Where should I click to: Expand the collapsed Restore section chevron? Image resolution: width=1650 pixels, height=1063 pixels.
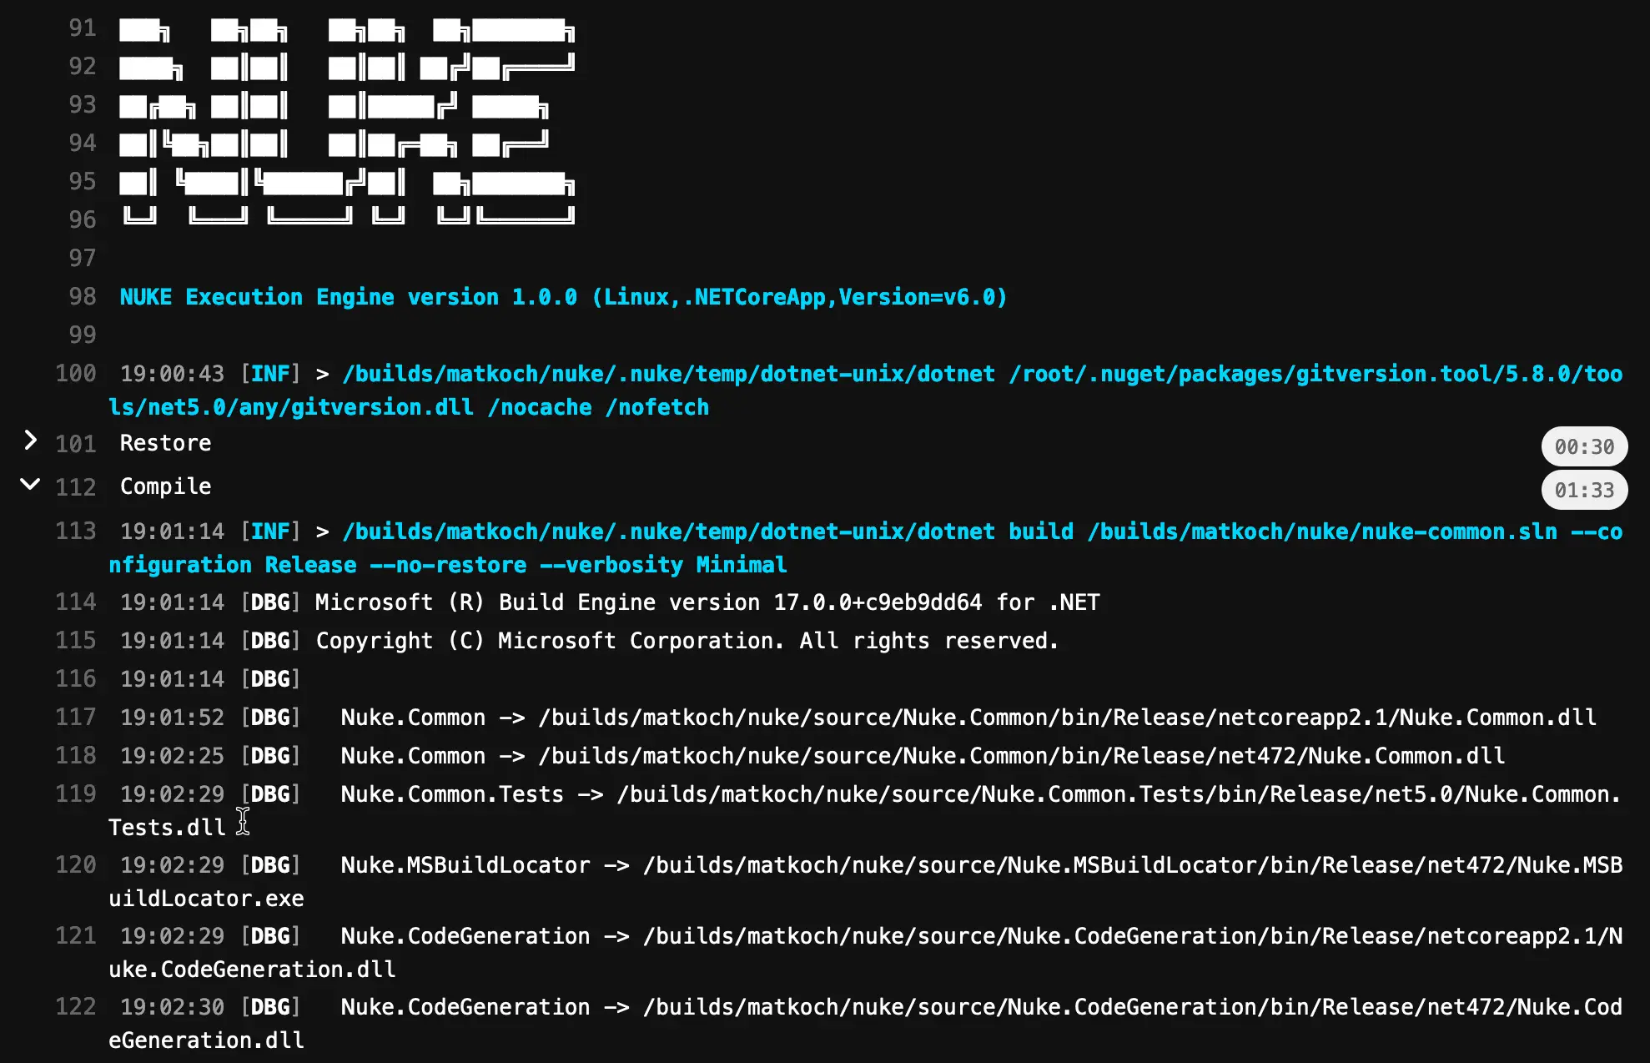(30, 441)
